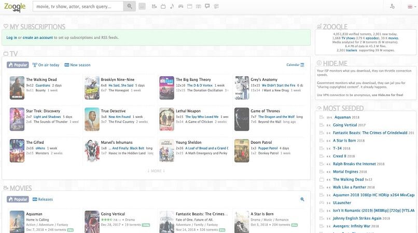
Task: Open The Dragon and the Wolf episode
Action: (276, 117)
